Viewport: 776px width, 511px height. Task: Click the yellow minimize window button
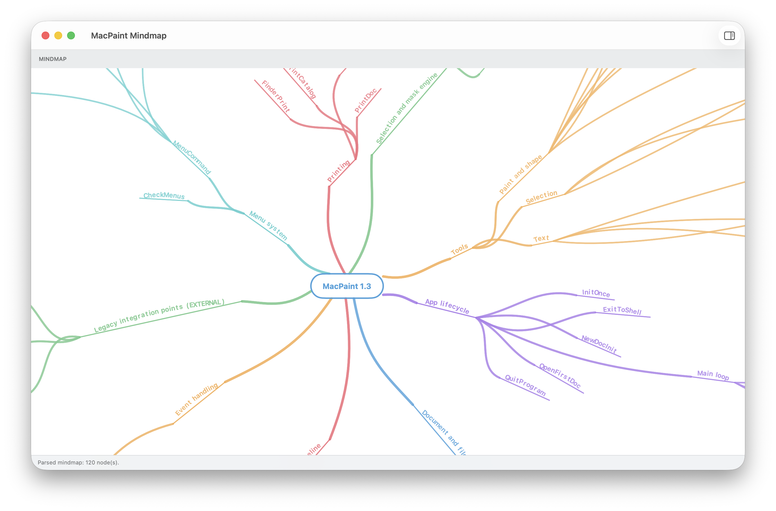point(59,35)
